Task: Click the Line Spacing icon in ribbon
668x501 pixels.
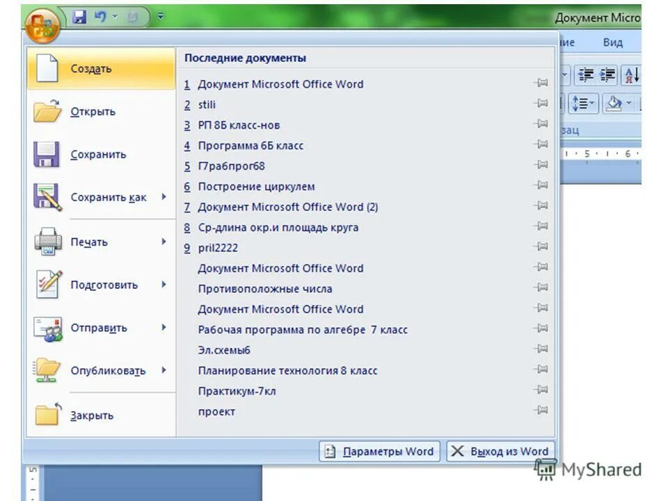Action: tap(583, 104)
